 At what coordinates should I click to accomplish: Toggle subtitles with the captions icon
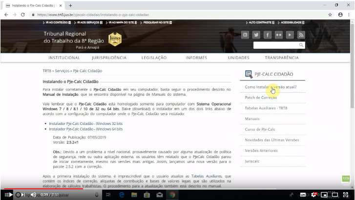[x=303, y=195]
